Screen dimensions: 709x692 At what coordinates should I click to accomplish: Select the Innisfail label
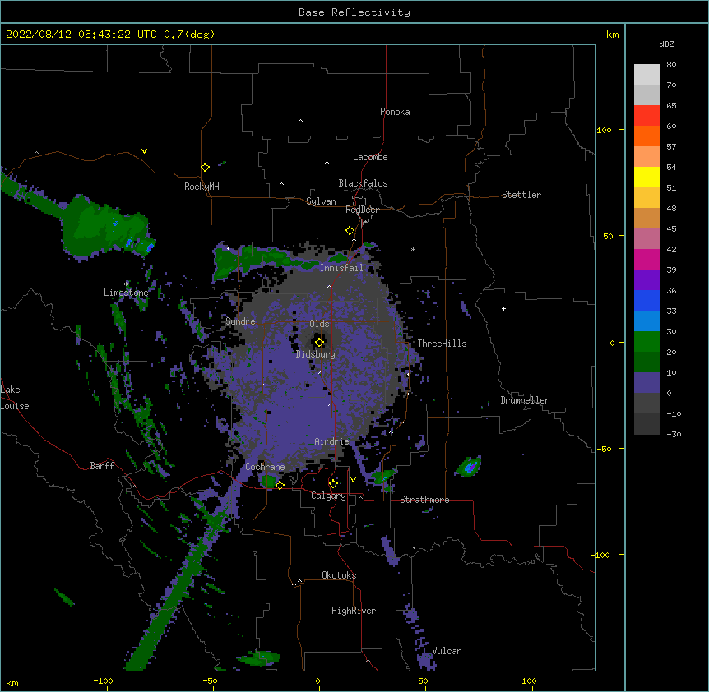click(341, 268)
